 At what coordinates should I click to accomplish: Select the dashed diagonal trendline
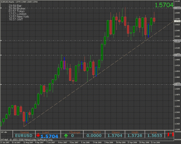(x=99, y=74)
